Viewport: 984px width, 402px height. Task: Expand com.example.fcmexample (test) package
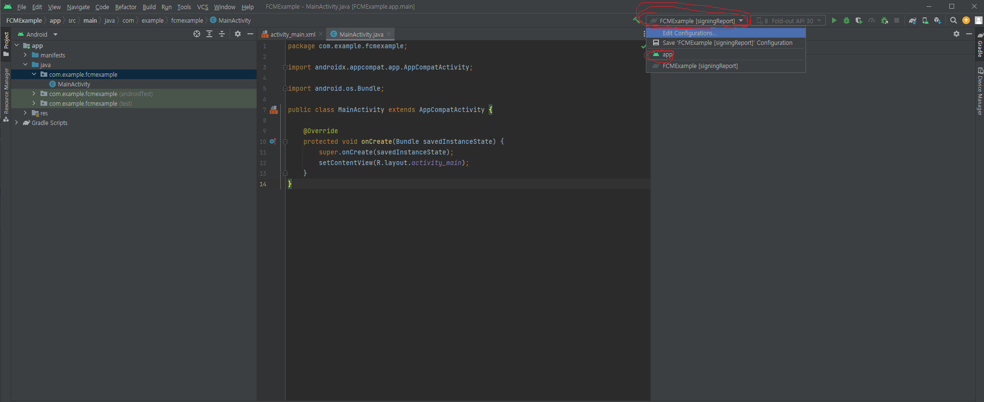coord(34,103)
